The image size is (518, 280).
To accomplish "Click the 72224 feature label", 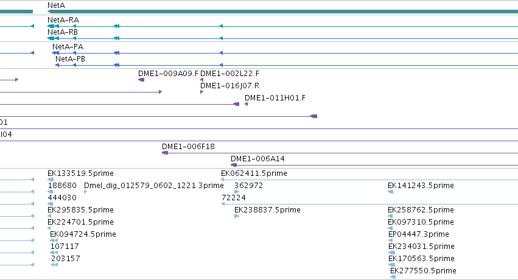I will 234,197.
